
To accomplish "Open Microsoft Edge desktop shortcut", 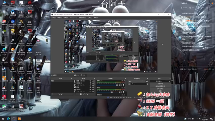I will click(x=4, y=51).
